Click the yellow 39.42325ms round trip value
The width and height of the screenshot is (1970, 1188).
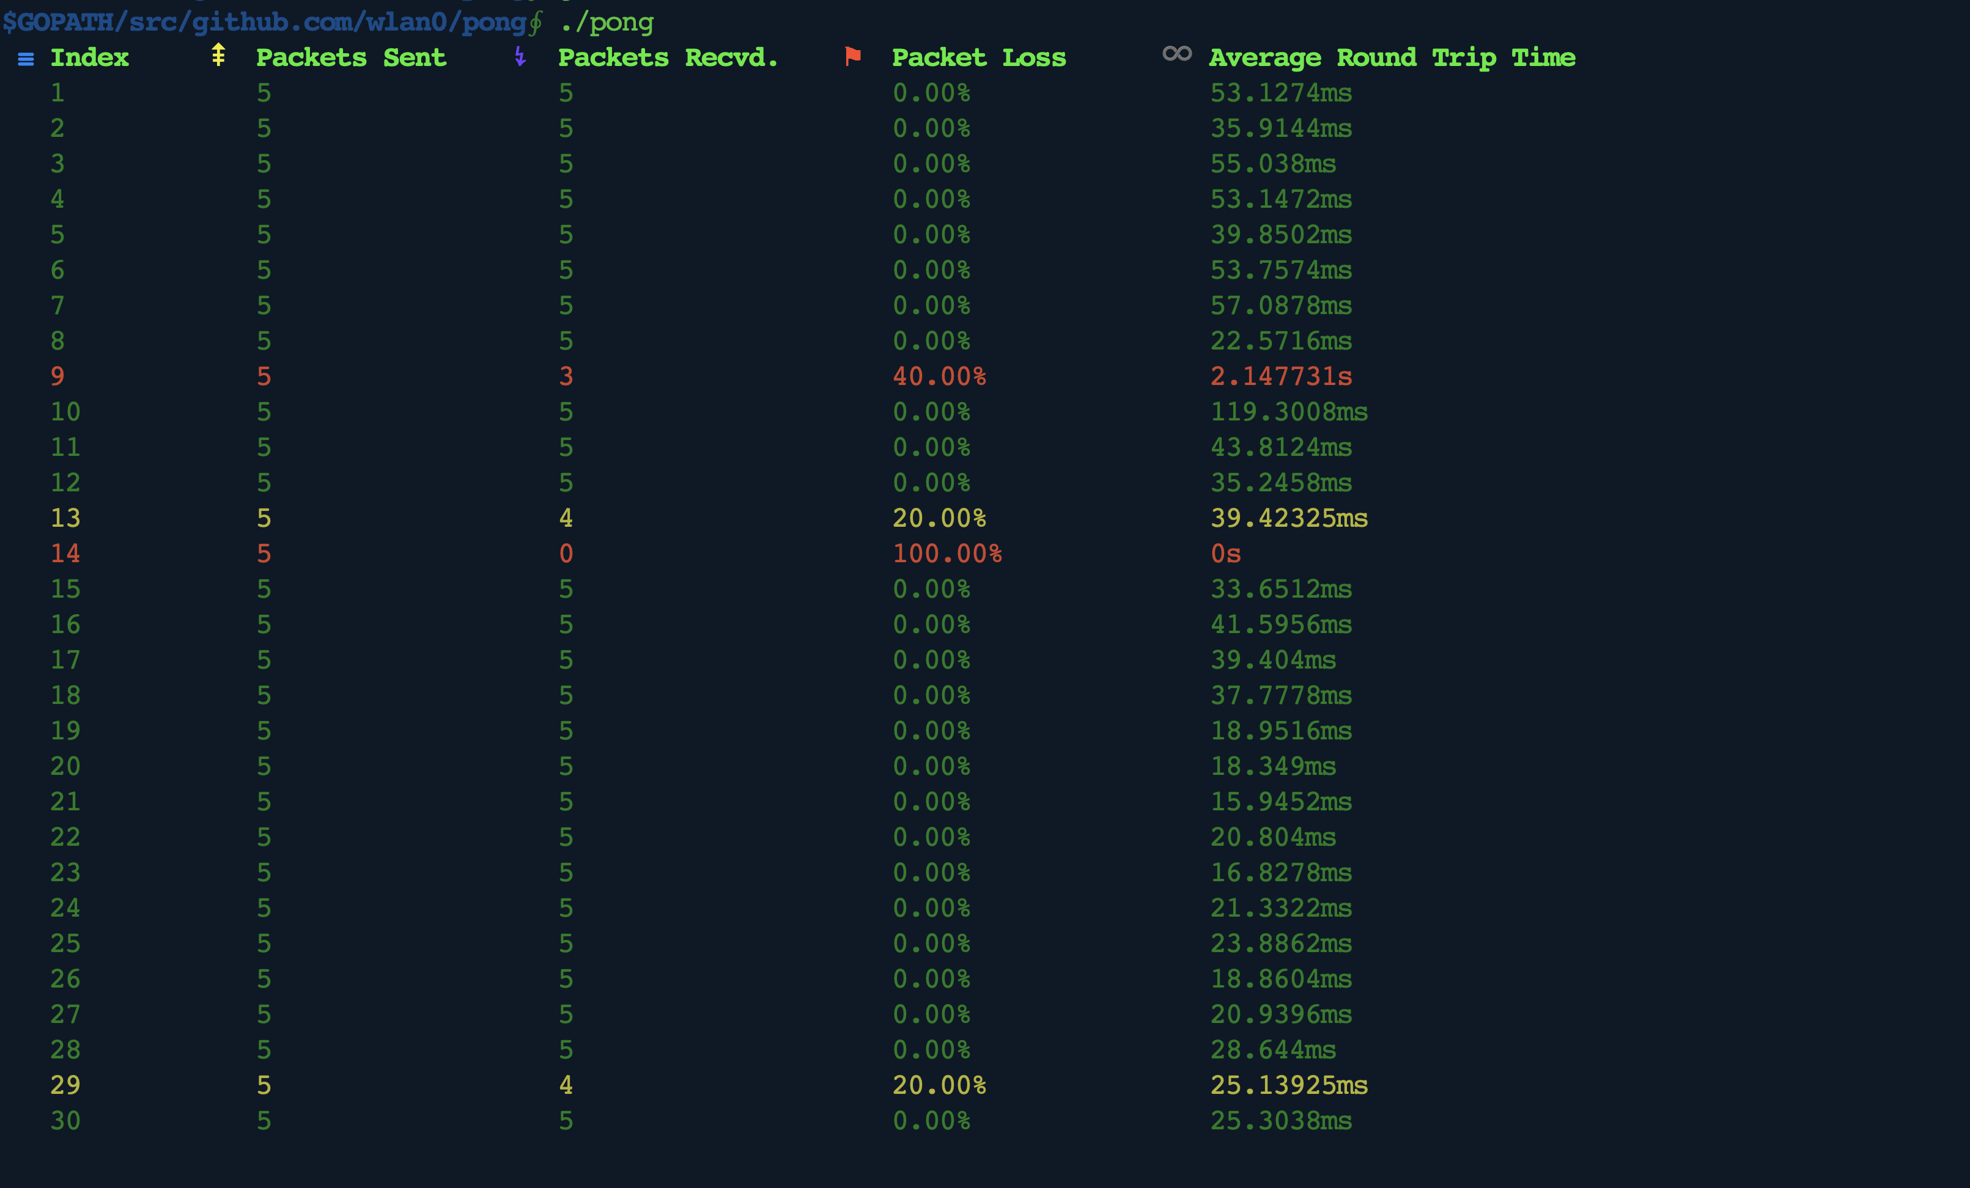coord(1289,518)
